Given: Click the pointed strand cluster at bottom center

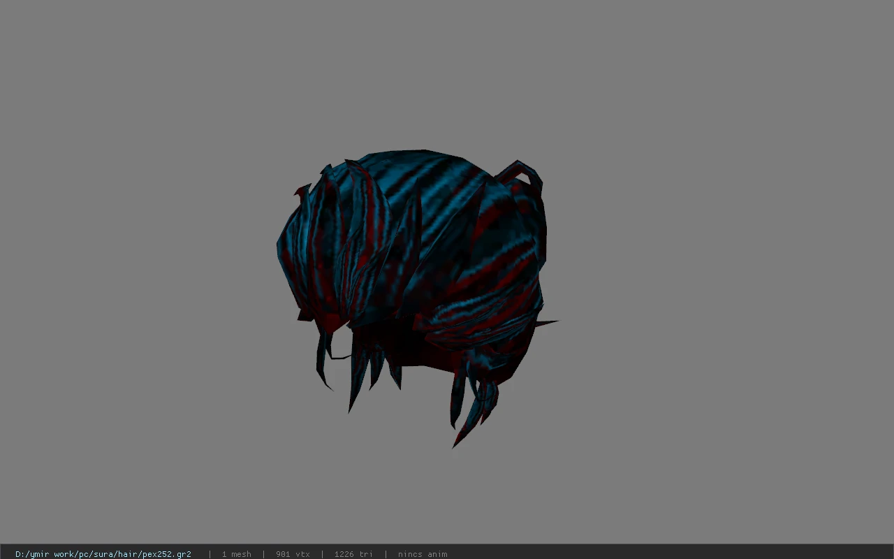Looking at the screenshot, I should (370, 377).
